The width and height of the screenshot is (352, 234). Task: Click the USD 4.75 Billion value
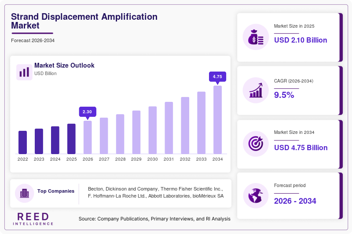pyautogui.click(x=301, y=148)
